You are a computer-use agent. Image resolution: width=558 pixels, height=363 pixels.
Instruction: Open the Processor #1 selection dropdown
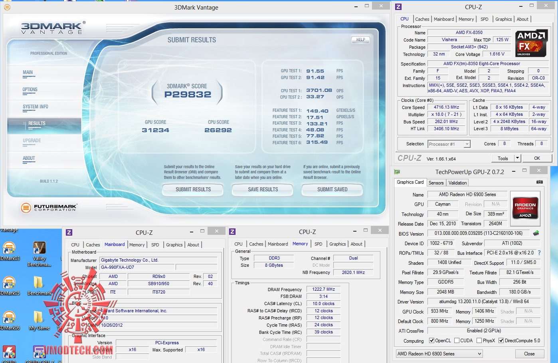pyautogui.click(x=449, y=144)
